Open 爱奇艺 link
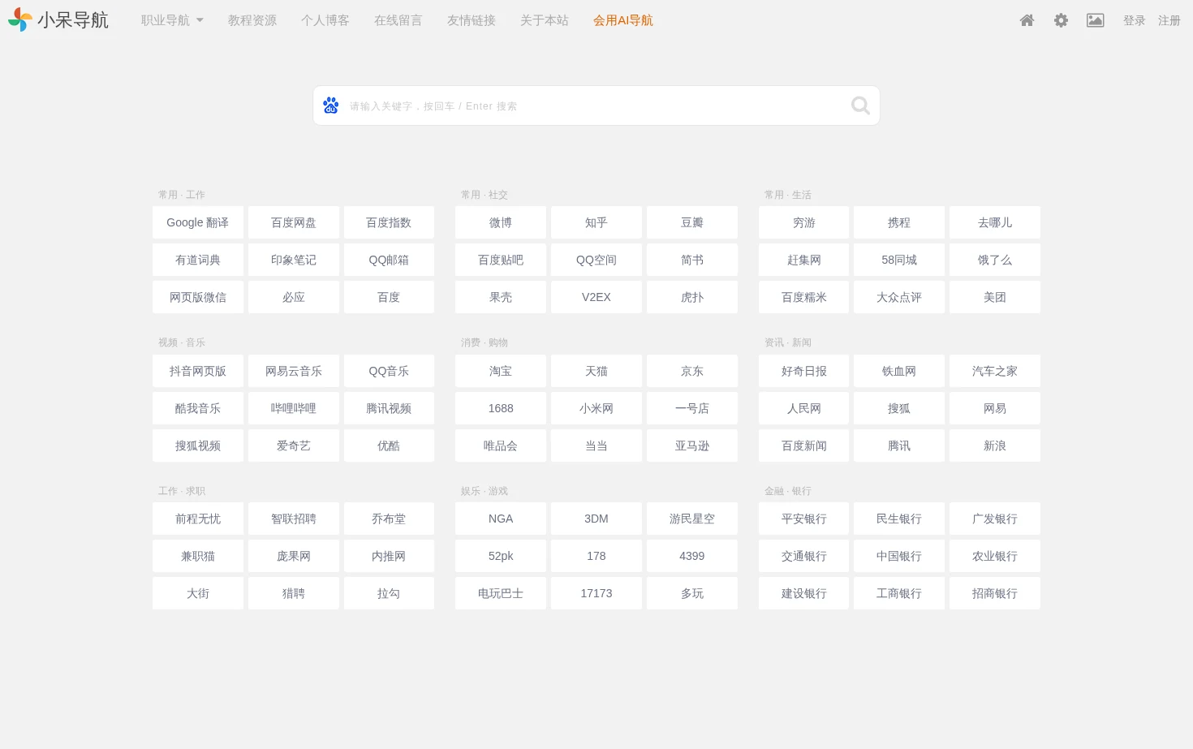 (294, 446)
